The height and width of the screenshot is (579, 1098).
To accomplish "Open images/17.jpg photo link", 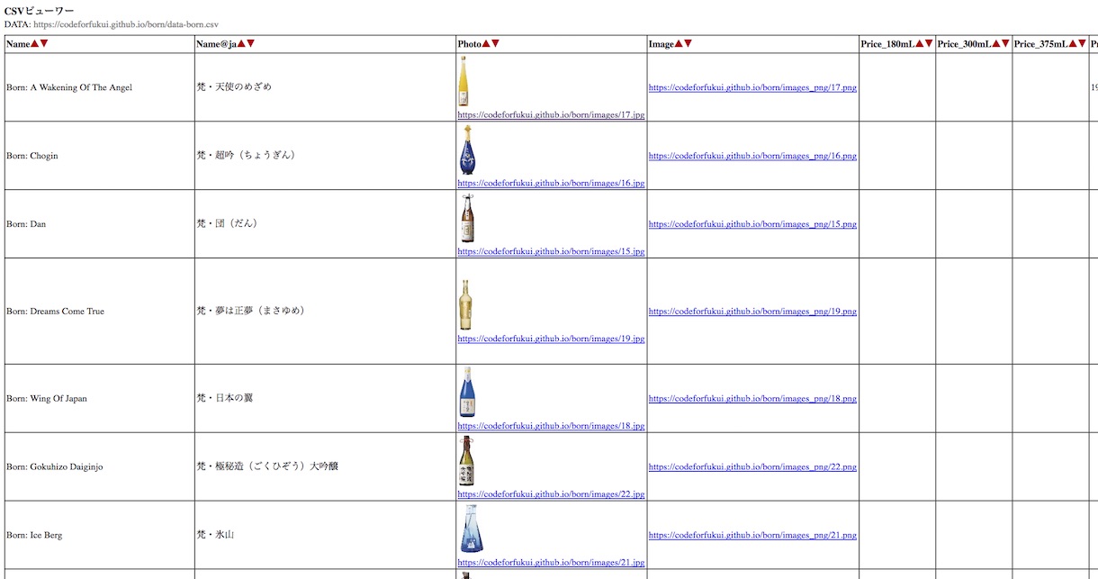I will (551, 115).
